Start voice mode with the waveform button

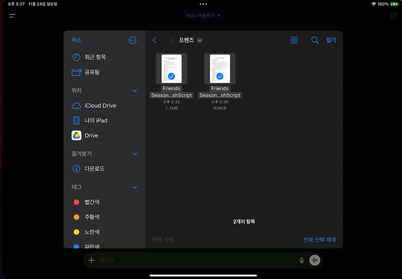(x=315, y=260)
